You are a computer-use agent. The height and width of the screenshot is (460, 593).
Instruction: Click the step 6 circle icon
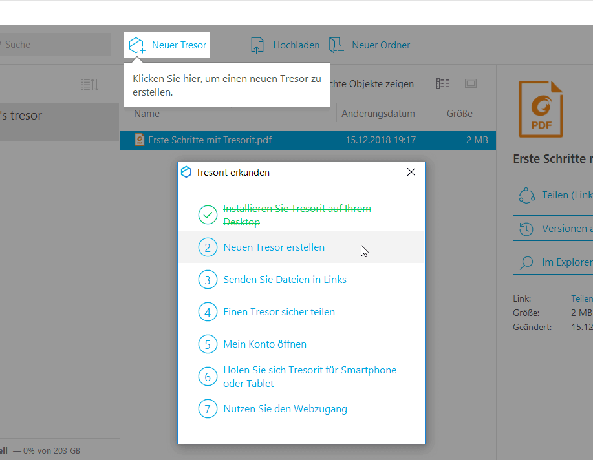click(x=208, y=377)
